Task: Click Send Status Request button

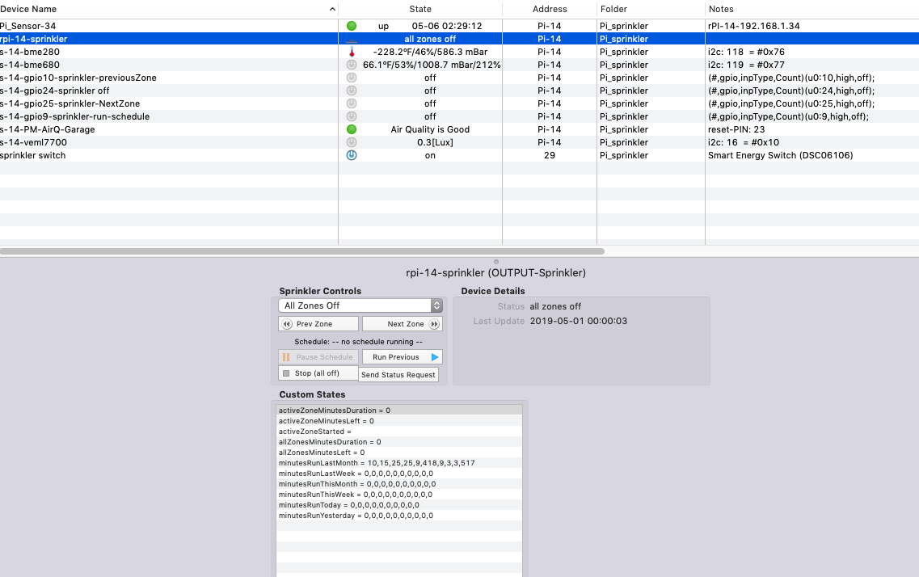Action: pyautogui.click(x=398, y=375)
